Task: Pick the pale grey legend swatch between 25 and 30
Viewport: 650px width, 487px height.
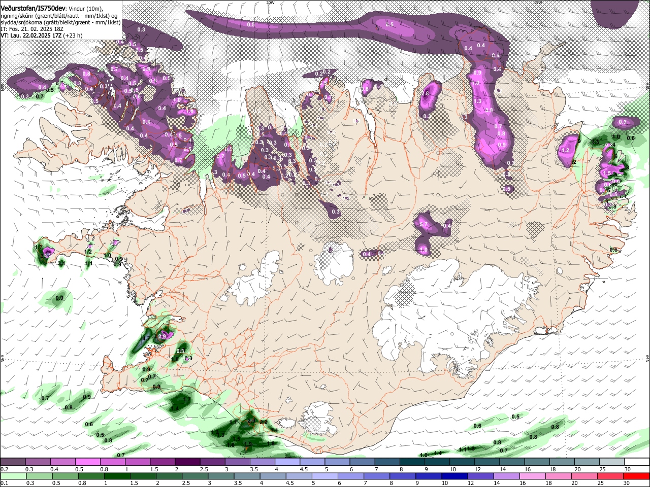Action: (x=612, y=462)
